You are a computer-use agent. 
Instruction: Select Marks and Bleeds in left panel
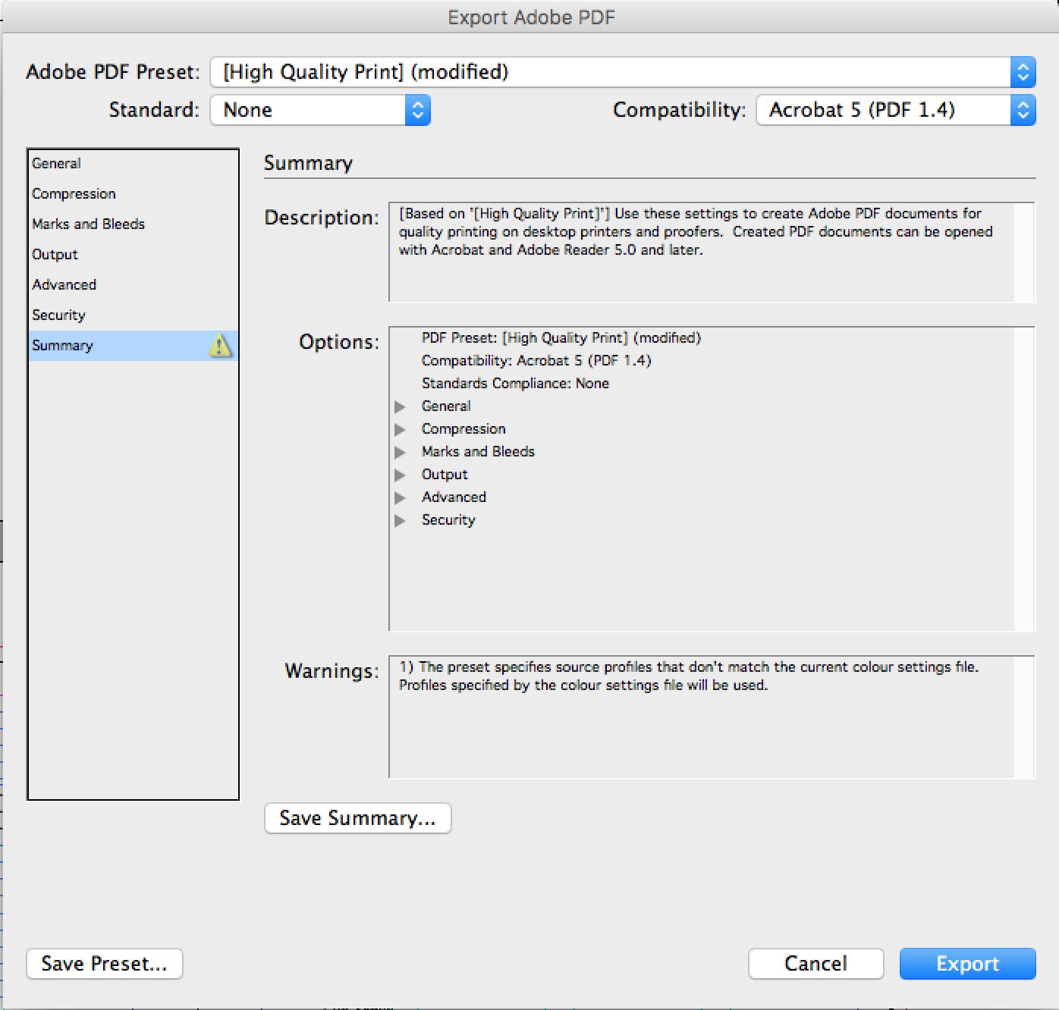133,224
